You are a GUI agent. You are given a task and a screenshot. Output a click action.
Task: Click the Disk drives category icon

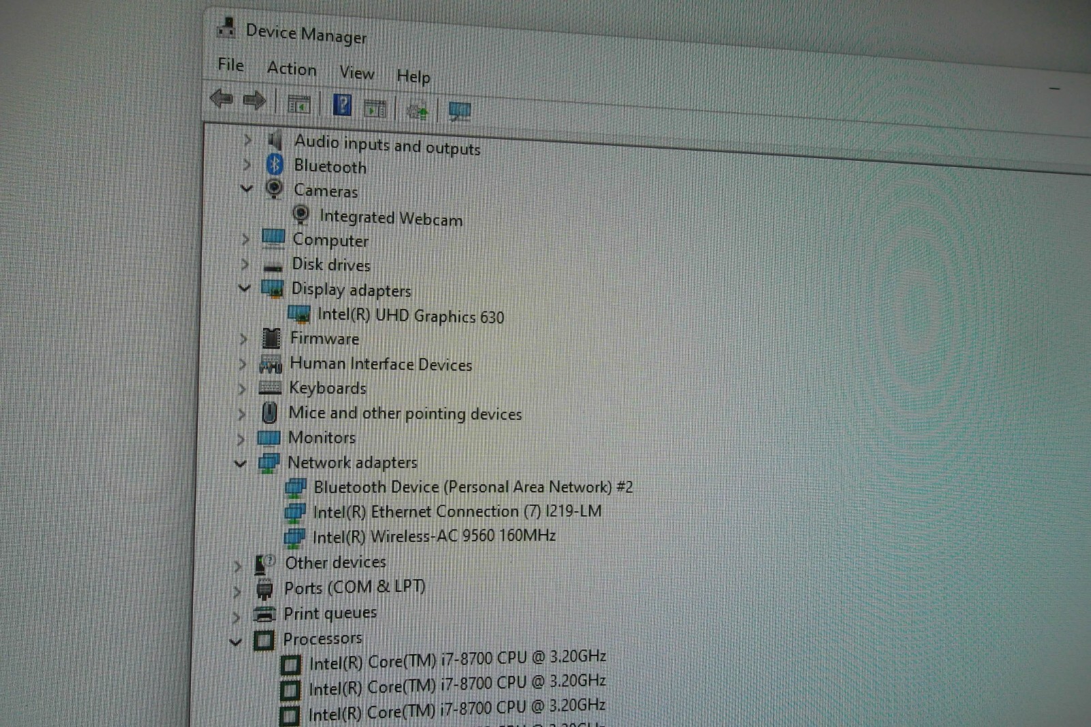pyautogui.click(x=273, y=266)
